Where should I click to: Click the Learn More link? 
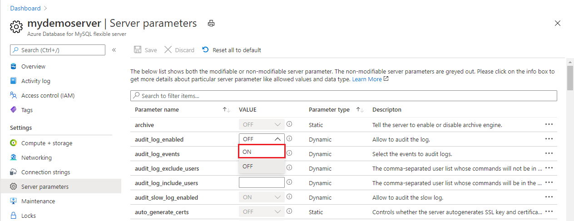[x=367, y=79]
